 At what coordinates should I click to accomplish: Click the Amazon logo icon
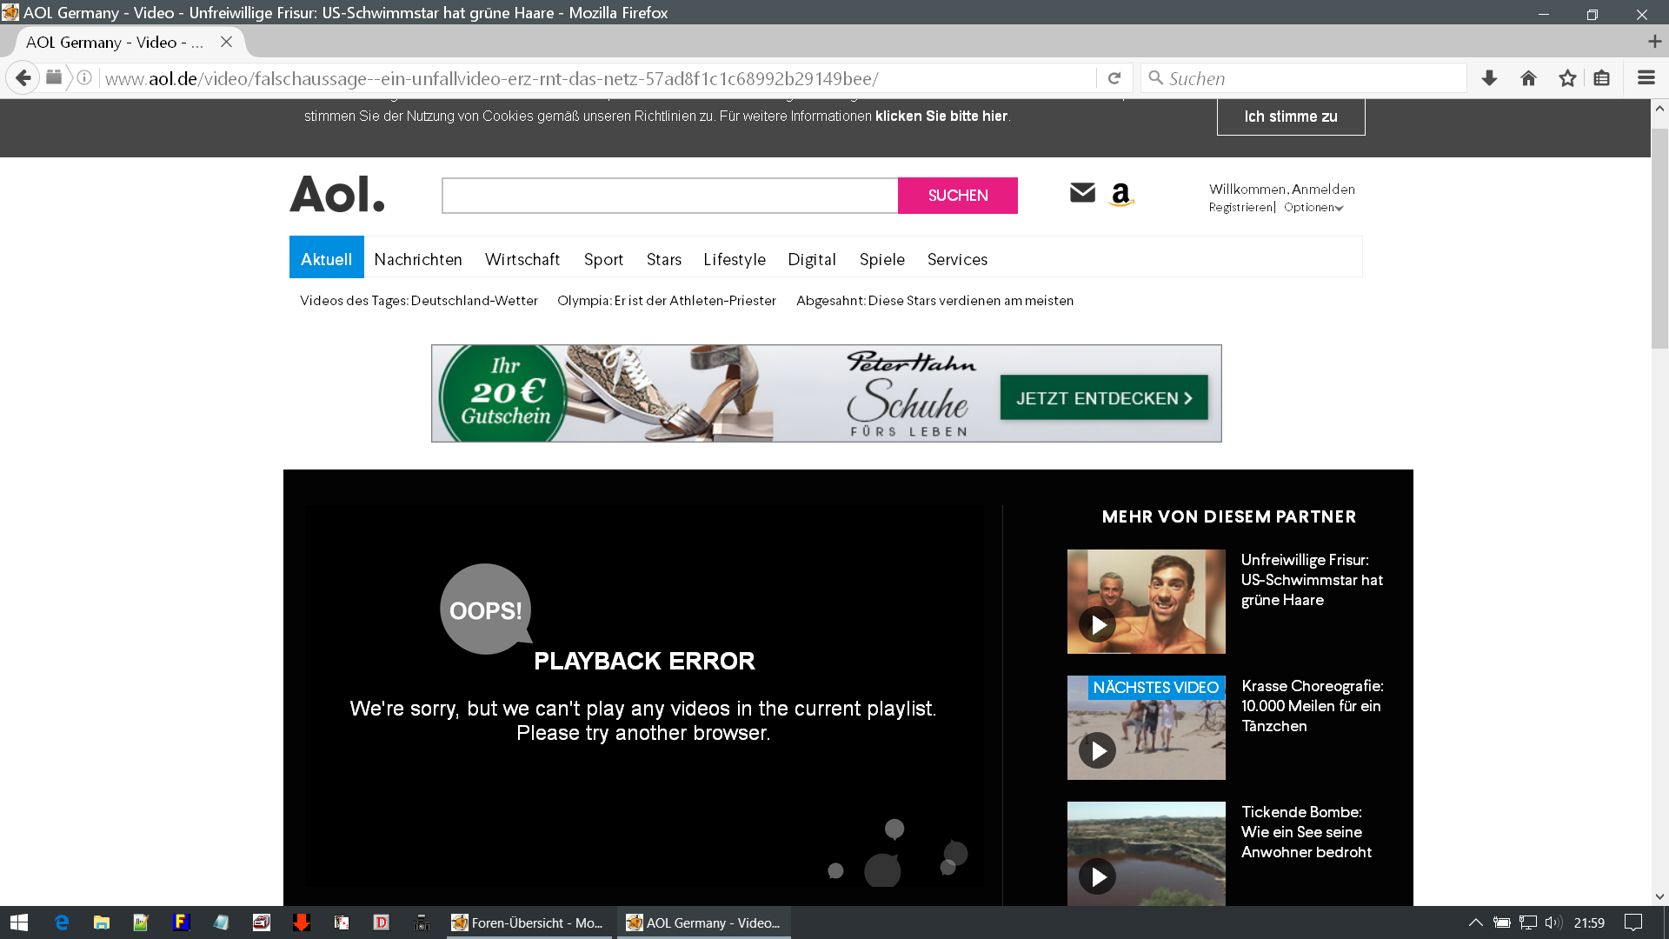1121,195
